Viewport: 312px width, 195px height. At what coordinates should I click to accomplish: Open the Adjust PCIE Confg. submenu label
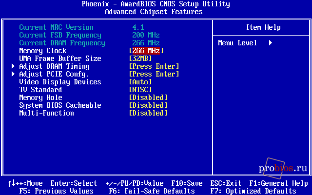click(x=54, y=74)
